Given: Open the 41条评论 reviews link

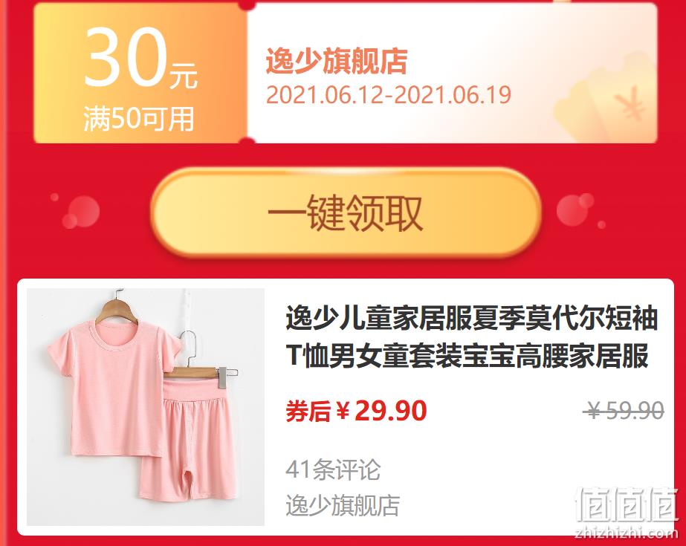Looking at the screenshot, I should point(333,470).
